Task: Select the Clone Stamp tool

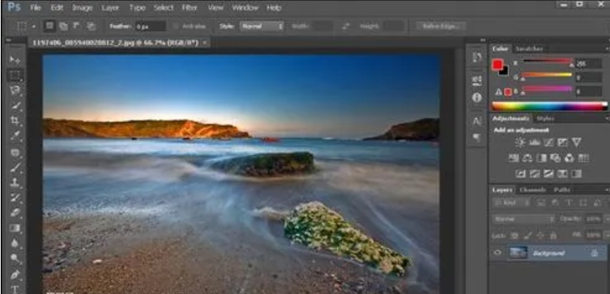Action: coord(15,182)
